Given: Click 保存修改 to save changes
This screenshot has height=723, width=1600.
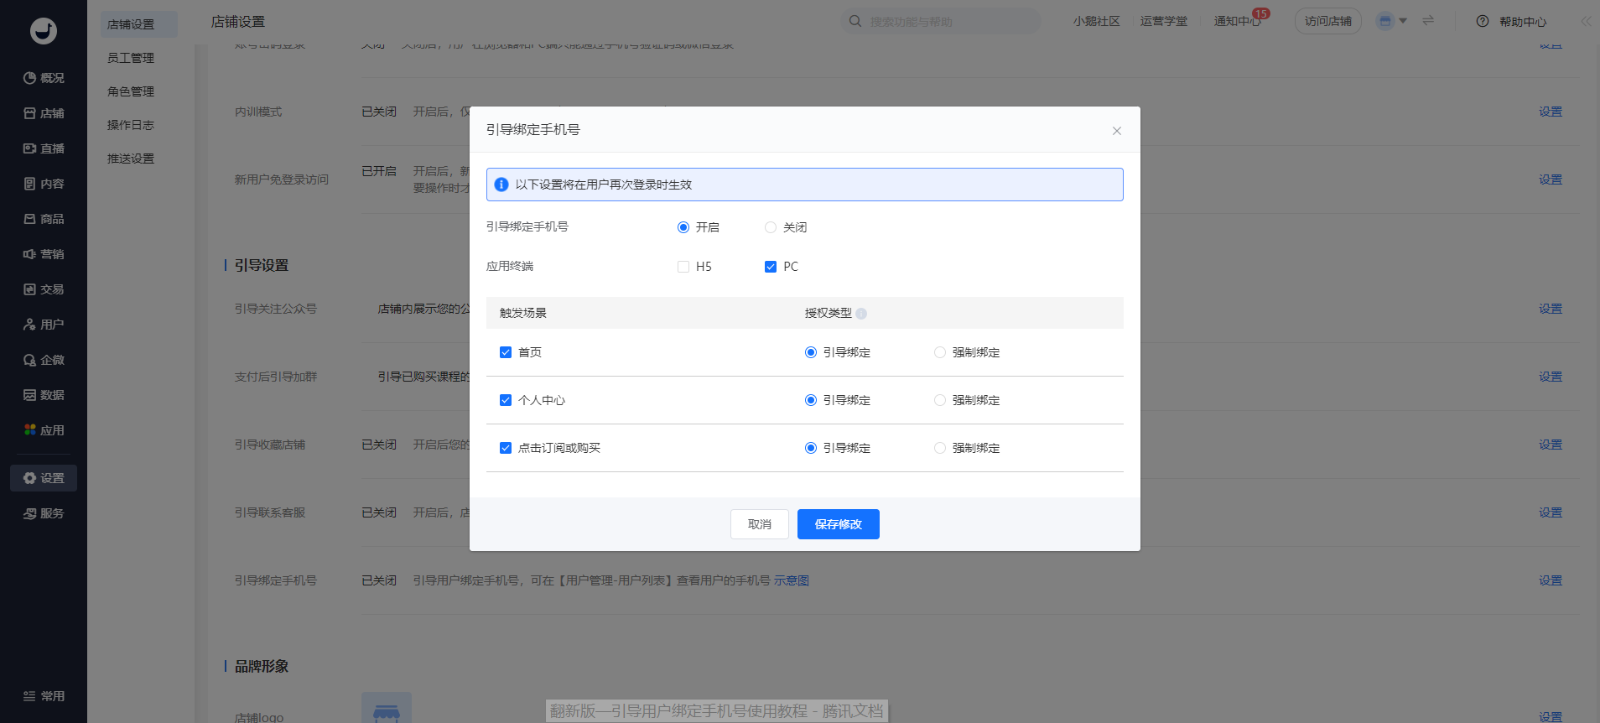Looking at the screenshot, I should 839,524.
